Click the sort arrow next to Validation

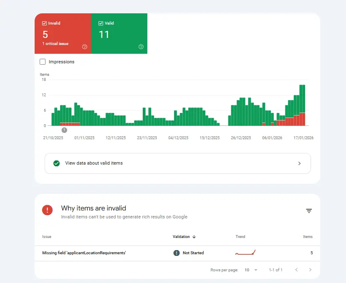pyautogui.click(x=194, y=237)
